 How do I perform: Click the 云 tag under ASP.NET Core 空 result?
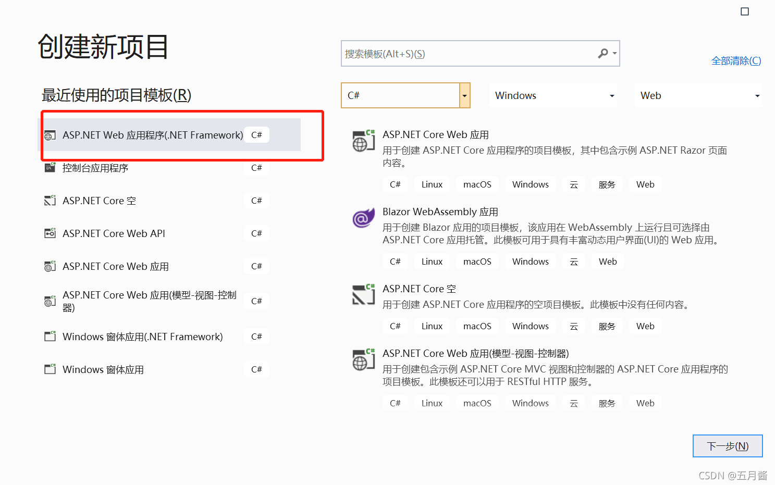click(x=574, y=326)
